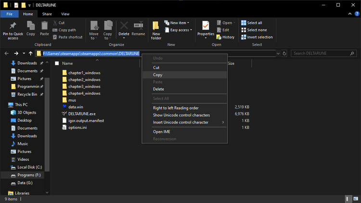Image resolution: width=361 pixels, height=203 pixels.
Task: Click the ribbon Cut scissors command
Action: click(x=59, y=23)
